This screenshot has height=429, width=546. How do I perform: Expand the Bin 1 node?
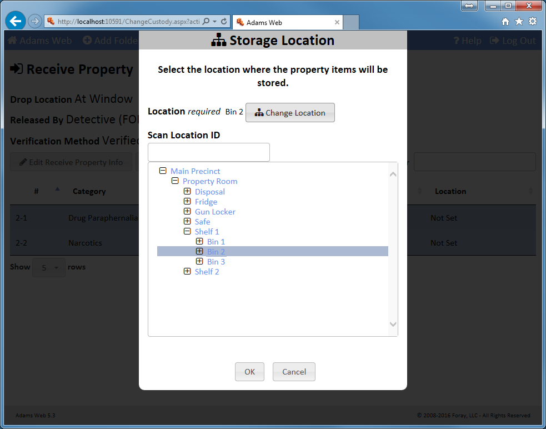[x=199, y=242]
